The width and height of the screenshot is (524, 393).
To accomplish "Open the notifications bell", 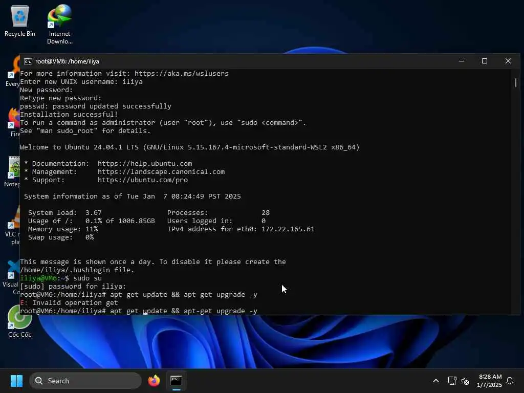I will click(x=510, y=381).
